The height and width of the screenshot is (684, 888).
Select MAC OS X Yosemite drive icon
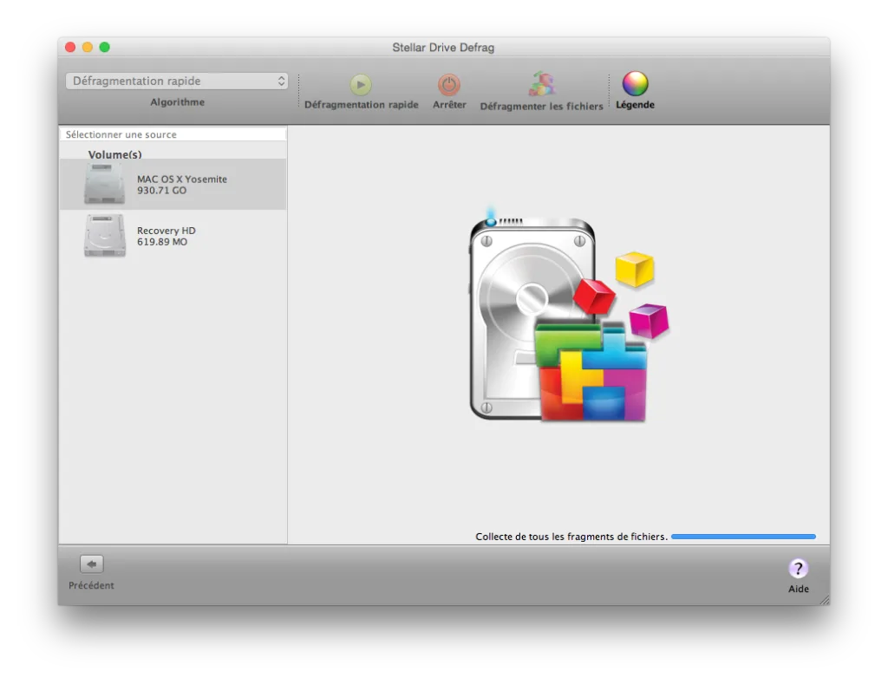coord(104,184)
